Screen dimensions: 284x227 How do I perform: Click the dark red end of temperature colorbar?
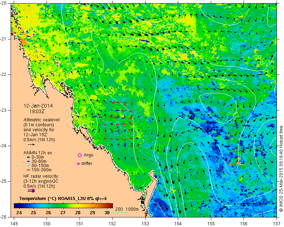pos(111,206)
